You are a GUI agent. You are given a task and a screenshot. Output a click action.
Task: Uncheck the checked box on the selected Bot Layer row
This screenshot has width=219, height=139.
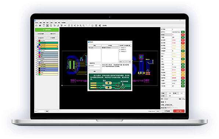(x=38, y=47)
